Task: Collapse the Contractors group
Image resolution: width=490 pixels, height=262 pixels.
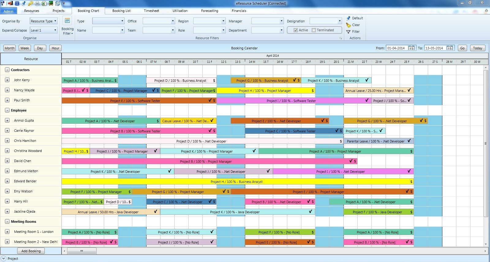Action: pos(7,70)
